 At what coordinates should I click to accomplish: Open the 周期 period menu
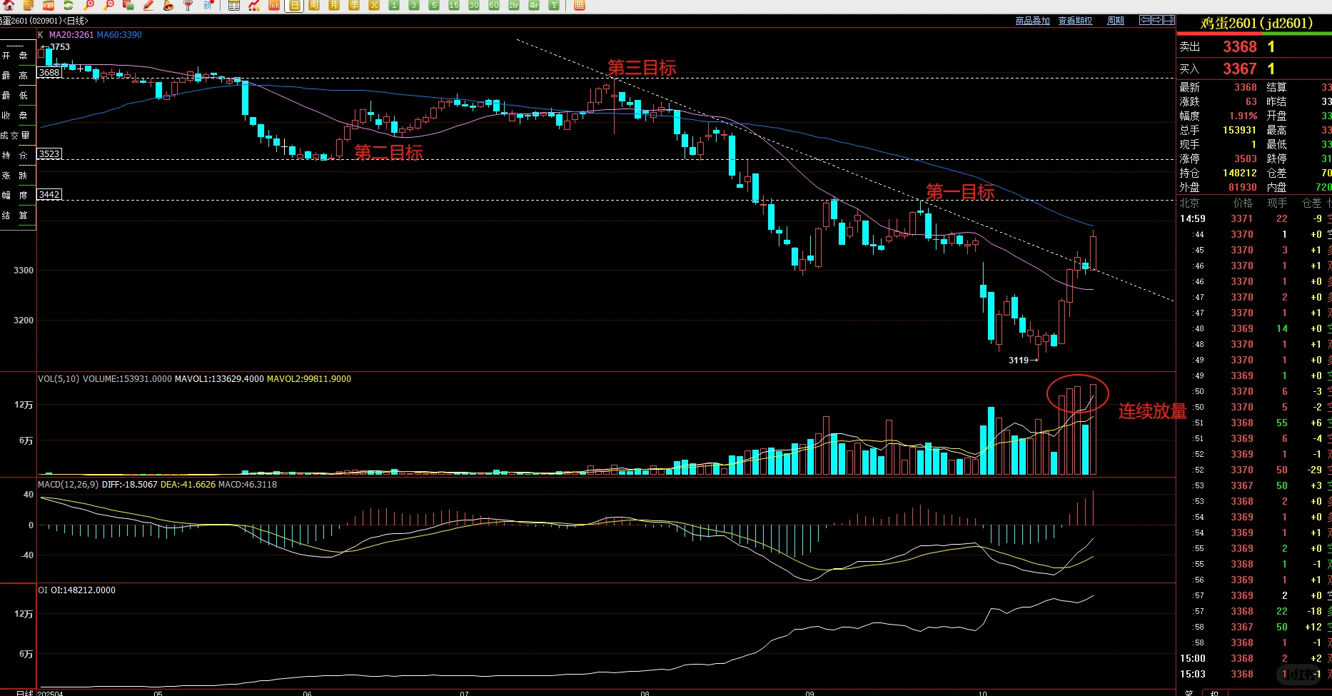[1116, 21]
